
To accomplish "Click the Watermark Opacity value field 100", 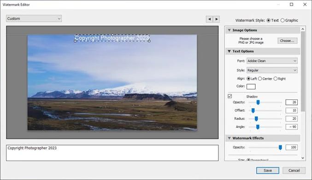I will [x=292, y=147].
